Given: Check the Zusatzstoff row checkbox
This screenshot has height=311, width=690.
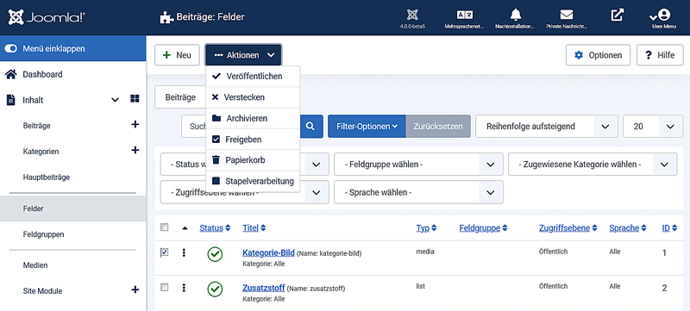Looking at the screenshot, I should point(164,287).
